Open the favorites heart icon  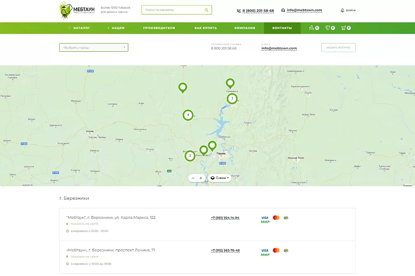click(x=327, y=28)
